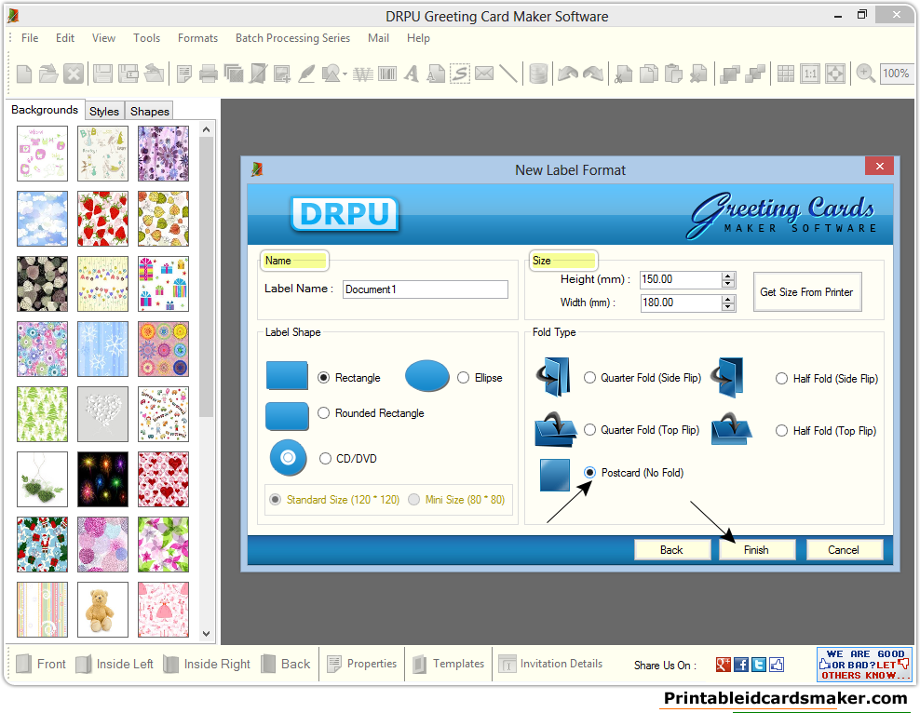Open the Templates panel button
The height and width of the screenshot is (713, 920).
click(x=449, y=664)
